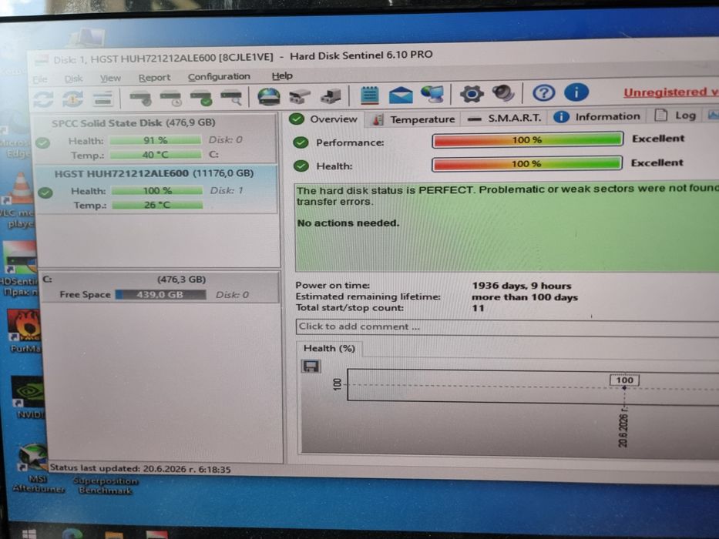Click the disk with magnifier icon
Image resolution: width=719 pixels, height=539 pixels.
(x=231, y=98)
